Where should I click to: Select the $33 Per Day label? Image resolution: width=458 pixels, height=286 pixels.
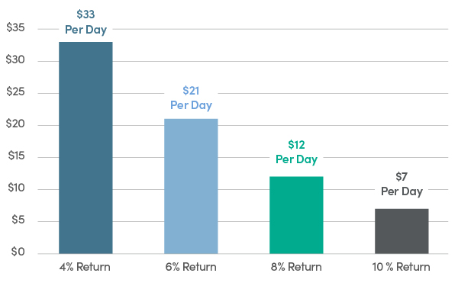pos(85,22)
